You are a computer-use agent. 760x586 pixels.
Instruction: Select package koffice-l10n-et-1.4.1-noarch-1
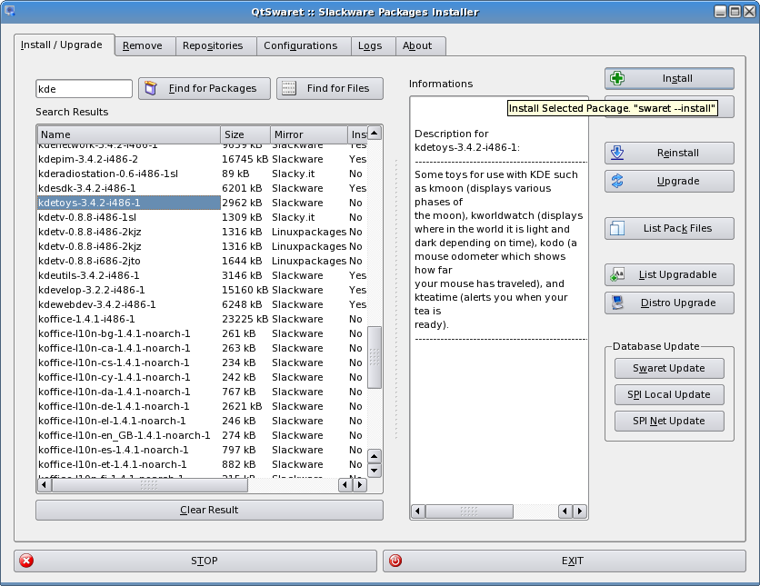(x=113, y=464)
